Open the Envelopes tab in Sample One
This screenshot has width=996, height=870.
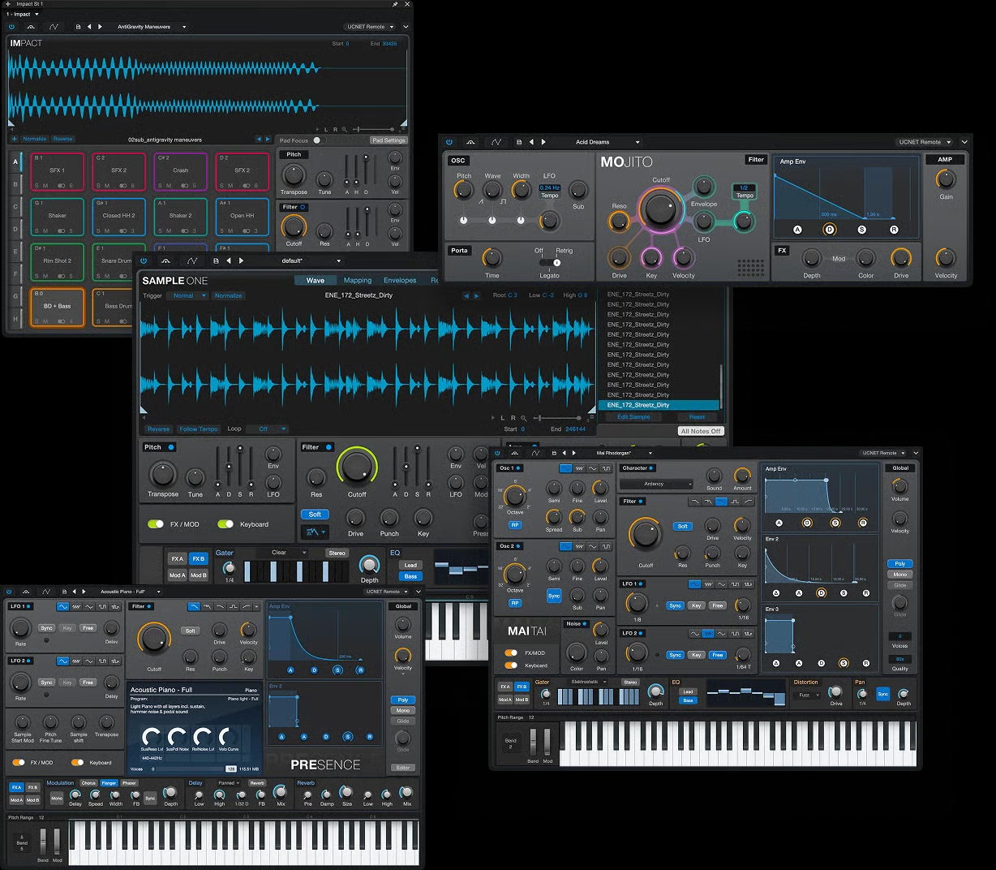[x=400, y=280]
